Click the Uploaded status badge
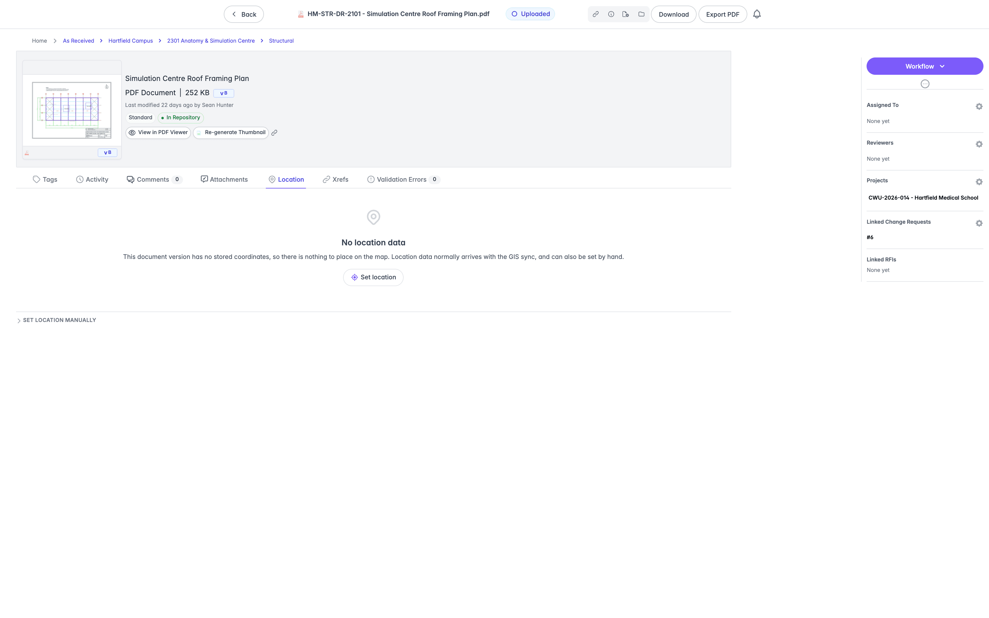This screenshot has width=989, height=618. pyautogui.click(x=530, y=14)
